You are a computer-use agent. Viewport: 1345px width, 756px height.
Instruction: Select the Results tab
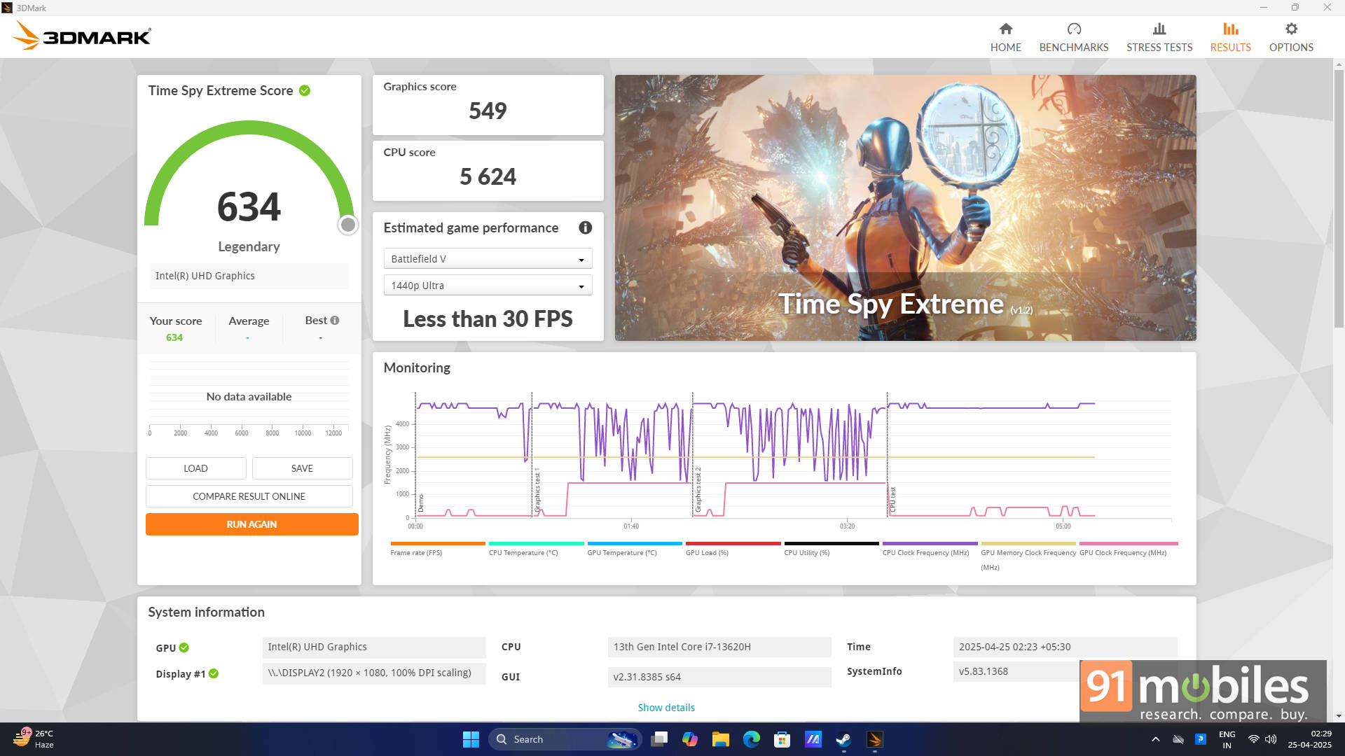[1230, 37]
